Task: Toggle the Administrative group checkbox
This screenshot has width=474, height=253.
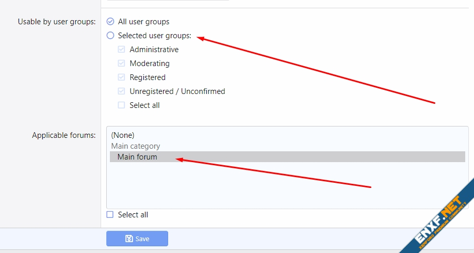Action: 122,50
